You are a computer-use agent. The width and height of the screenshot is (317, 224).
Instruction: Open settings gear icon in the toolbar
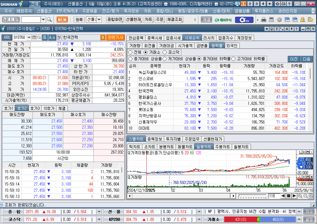click(279, 20)
